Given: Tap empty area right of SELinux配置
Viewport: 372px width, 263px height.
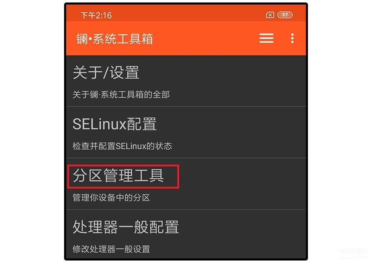Looking at the screenshot, I should coord(230,124).
